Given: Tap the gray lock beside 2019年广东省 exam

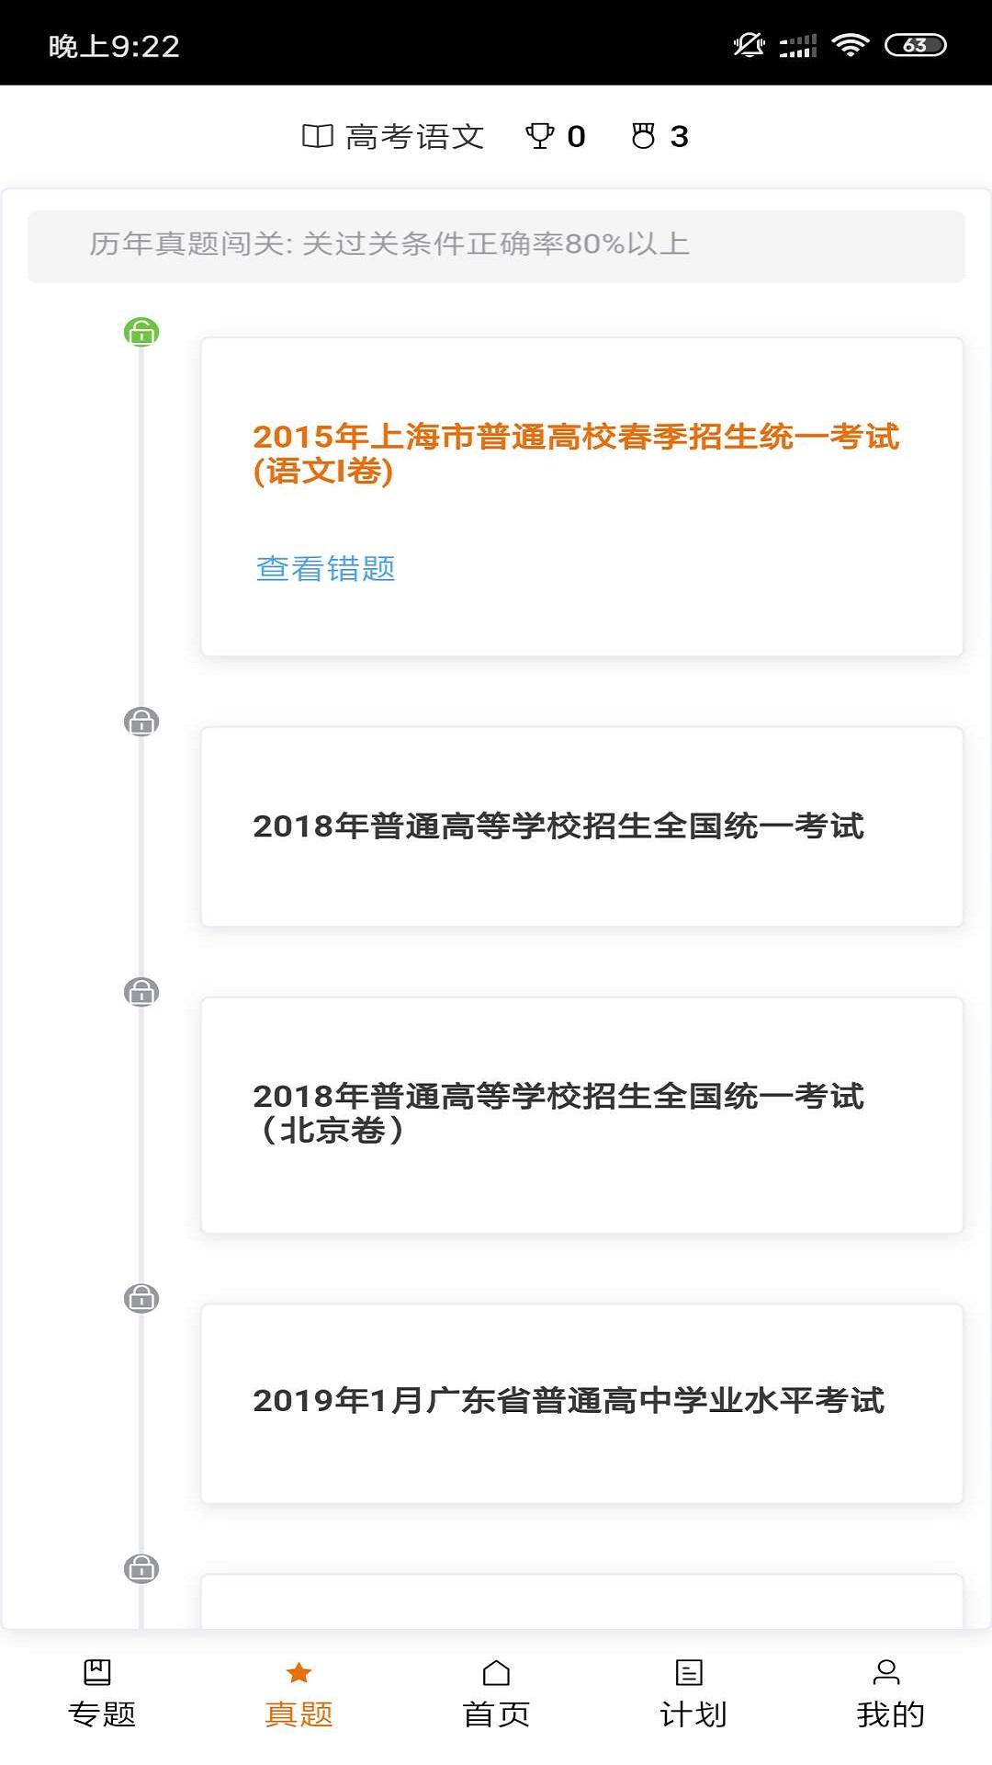Looking at the screenshot, I should pyautogui.click(x=141, y=1298).
